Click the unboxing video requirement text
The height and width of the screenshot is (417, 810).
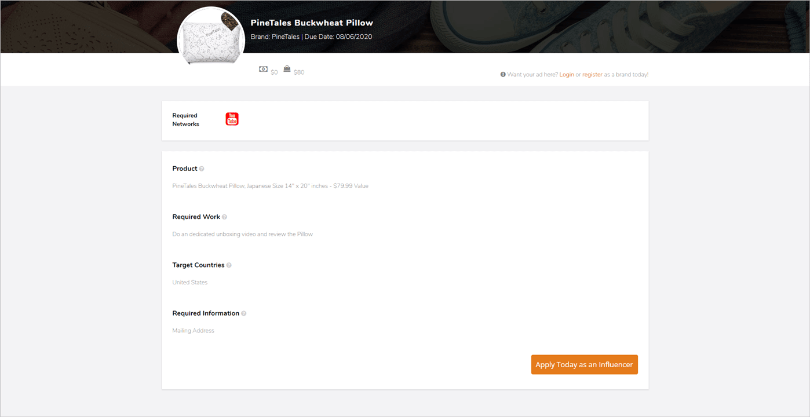(242, 234)
